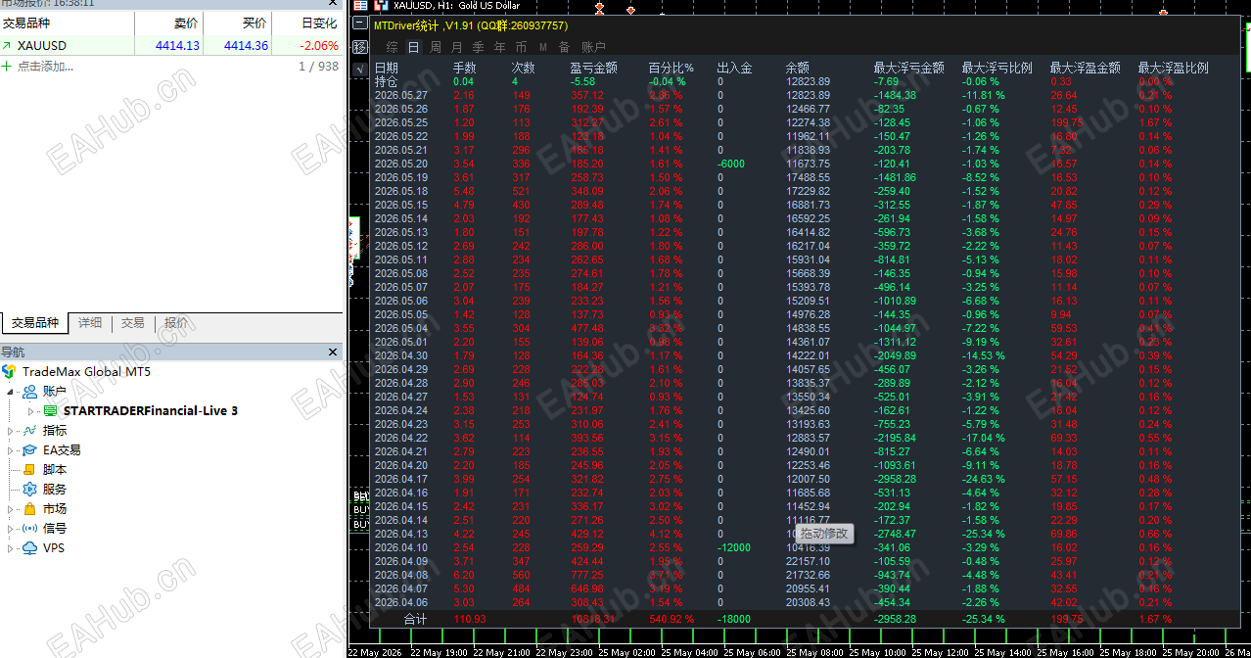Click the 盈亏金额 column header
Screen dimensions: 1251x658
tap(593, 69)
